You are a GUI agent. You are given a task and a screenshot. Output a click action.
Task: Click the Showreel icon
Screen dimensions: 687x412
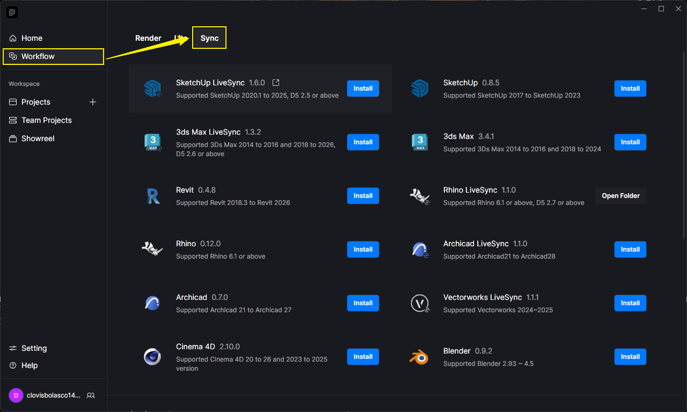click(13, 138)
